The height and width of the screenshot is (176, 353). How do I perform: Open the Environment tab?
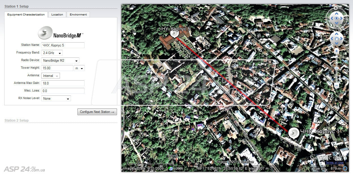pos(78,15)
